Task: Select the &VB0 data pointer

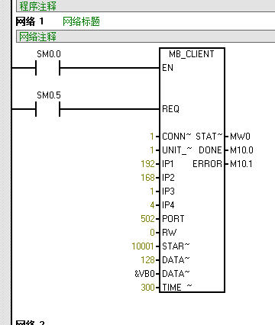Action: [x=144, y=274]
